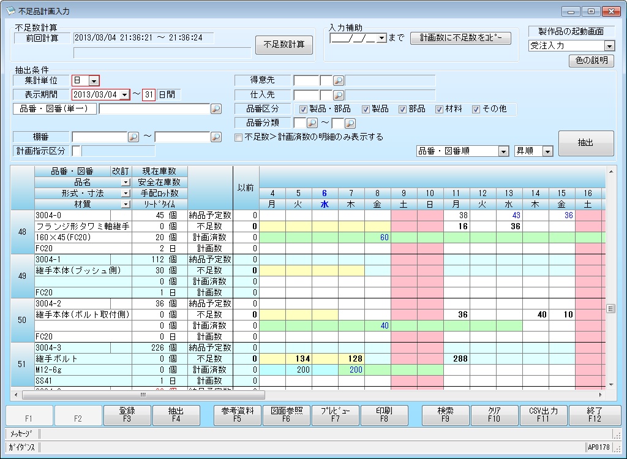Click the second 棚番 range lookup icon
The width and height of the screenshot is (627, 459).
216,137
